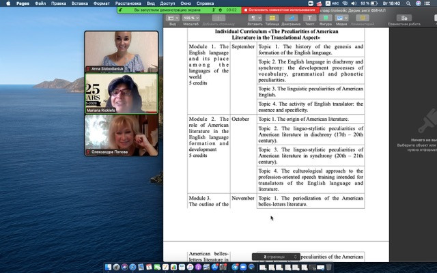Open the Совместная работа collaboration icon

pos(404,19)
